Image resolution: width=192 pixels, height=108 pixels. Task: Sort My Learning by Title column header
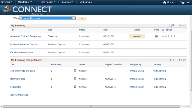click(12, 30)
